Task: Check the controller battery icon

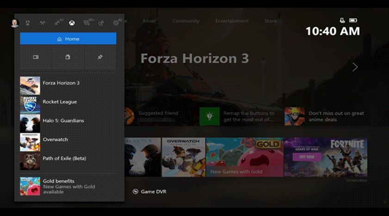Action: [353, 20]
